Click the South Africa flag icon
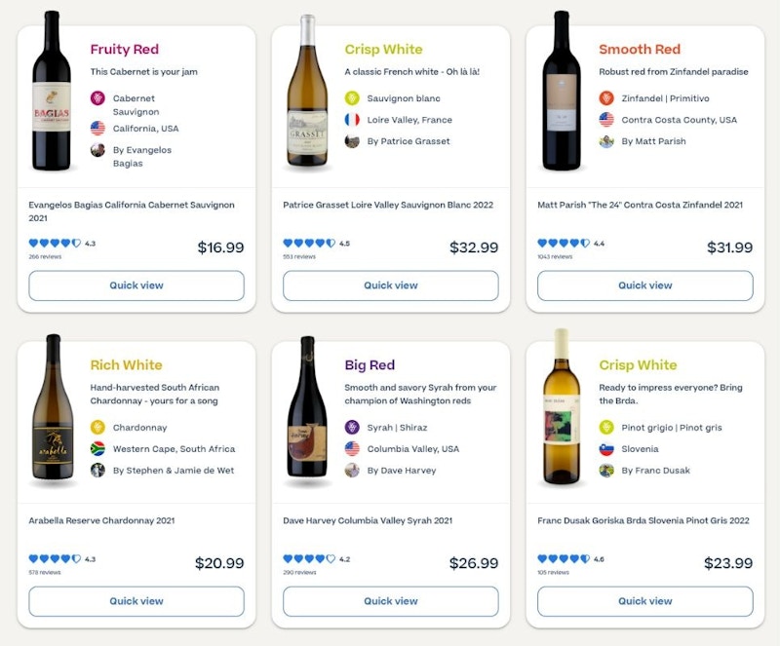 click(97, 449)
